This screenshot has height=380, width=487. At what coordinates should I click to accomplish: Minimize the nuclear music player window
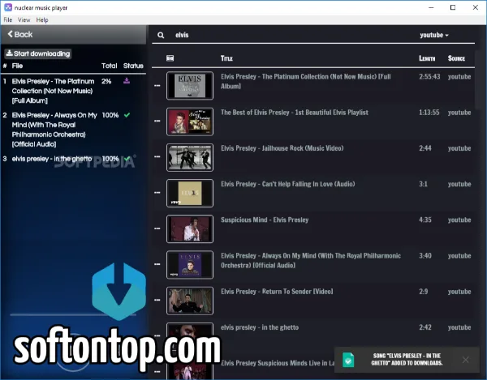[x=431, y=7]
